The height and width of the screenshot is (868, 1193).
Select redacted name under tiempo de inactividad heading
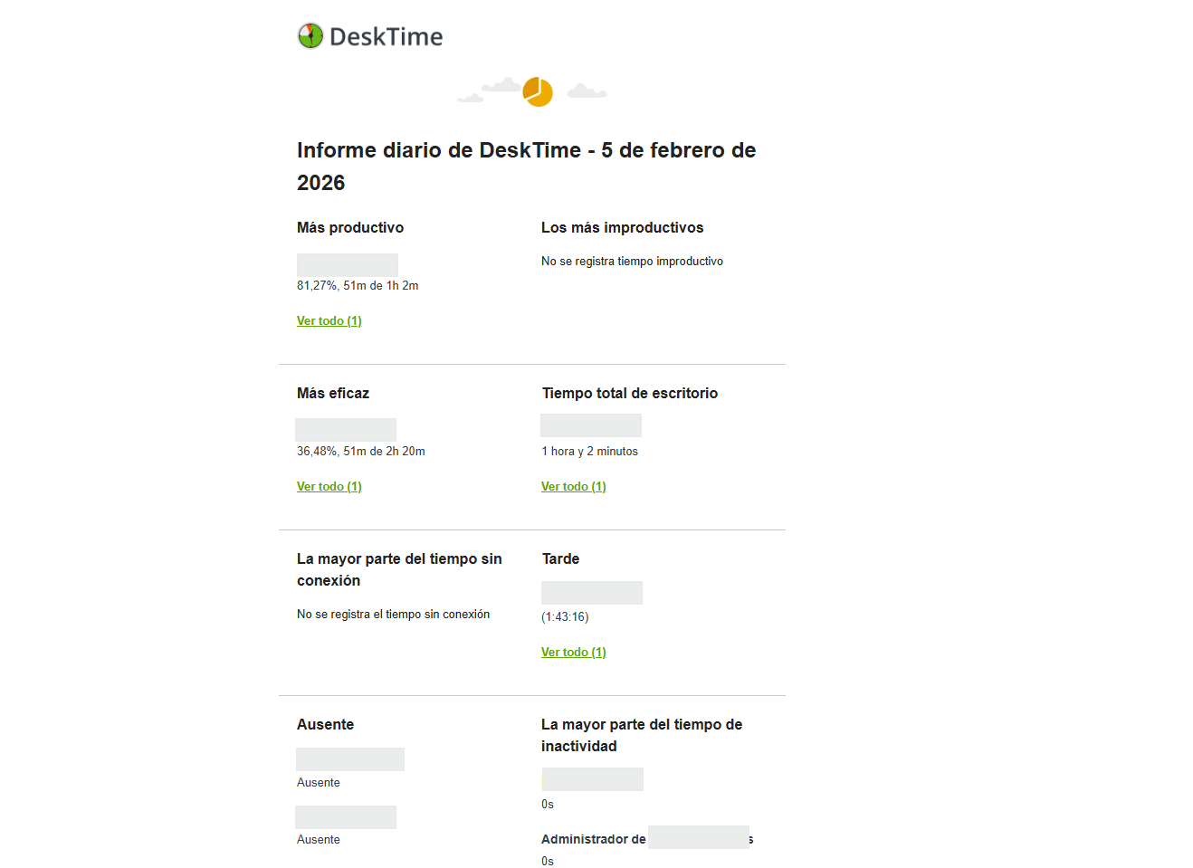[x=593, y=779]
